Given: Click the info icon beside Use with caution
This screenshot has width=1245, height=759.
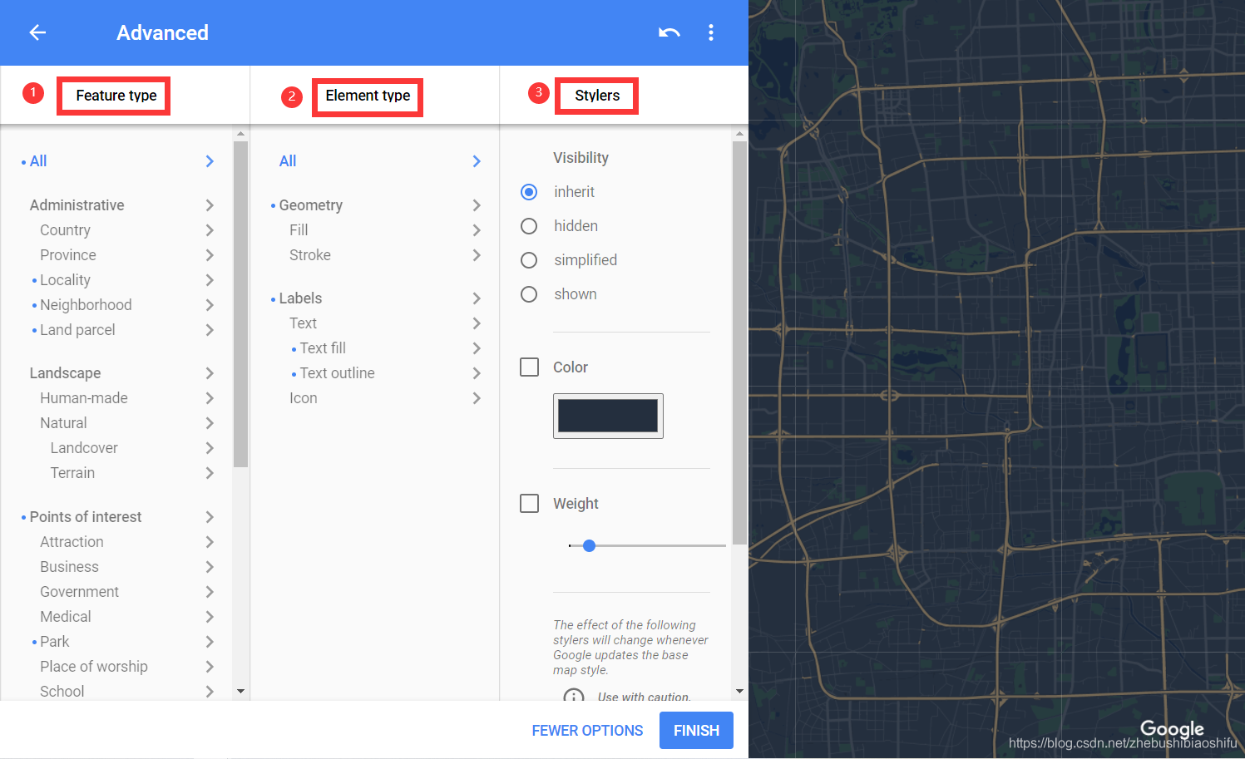Looking at the screenshot, I should [574, 697].
